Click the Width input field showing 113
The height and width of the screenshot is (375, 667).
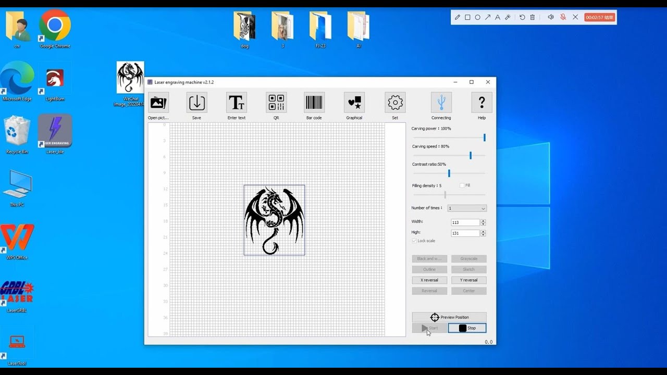(x=465, y=222)
